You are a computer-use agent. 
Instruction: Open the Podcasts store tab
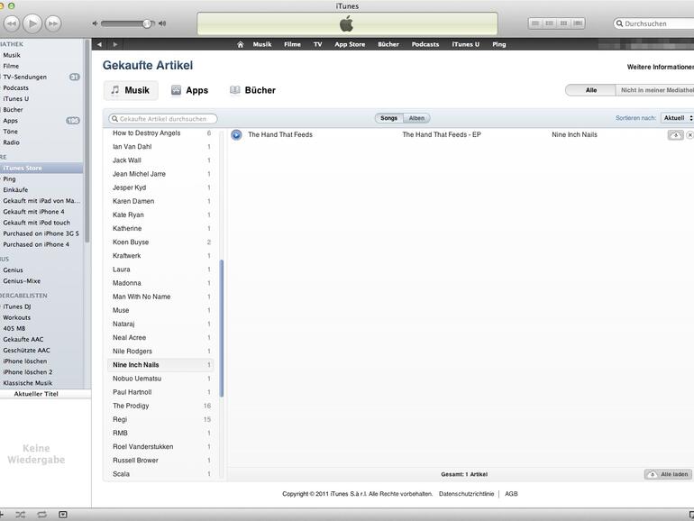425,44
